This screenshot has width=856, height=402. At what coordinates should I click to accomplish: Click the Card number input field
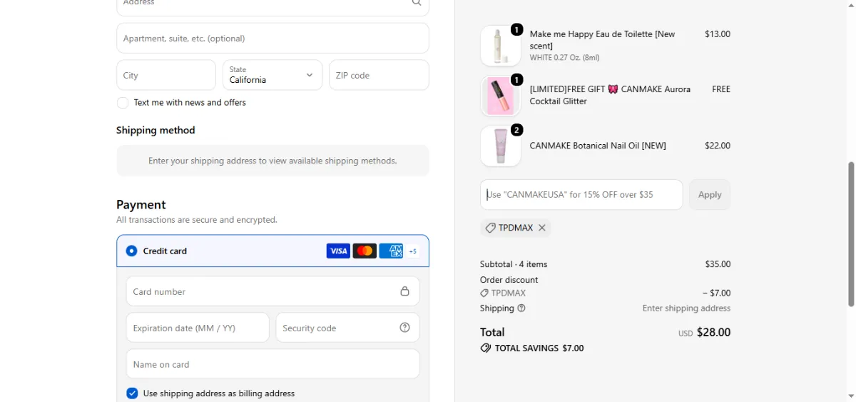click(272, 291)
